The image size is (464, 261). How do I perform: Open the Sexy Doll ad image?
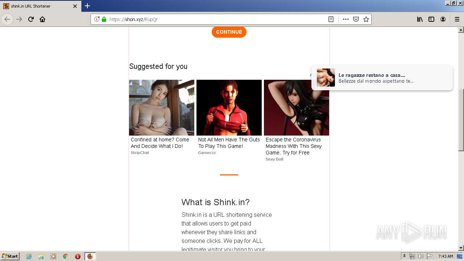click(297, 108)
